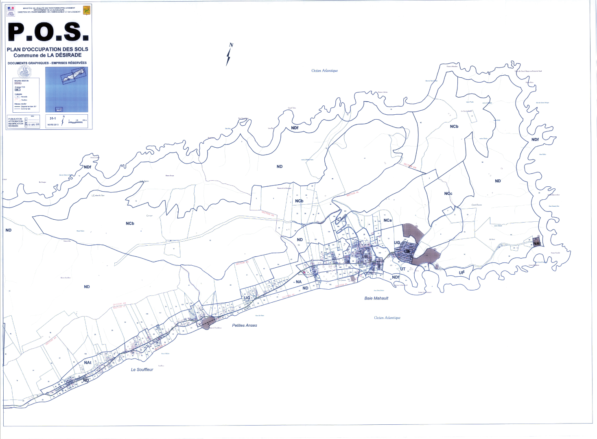Click the Le Souffleur place label

[x=142, y=369]
